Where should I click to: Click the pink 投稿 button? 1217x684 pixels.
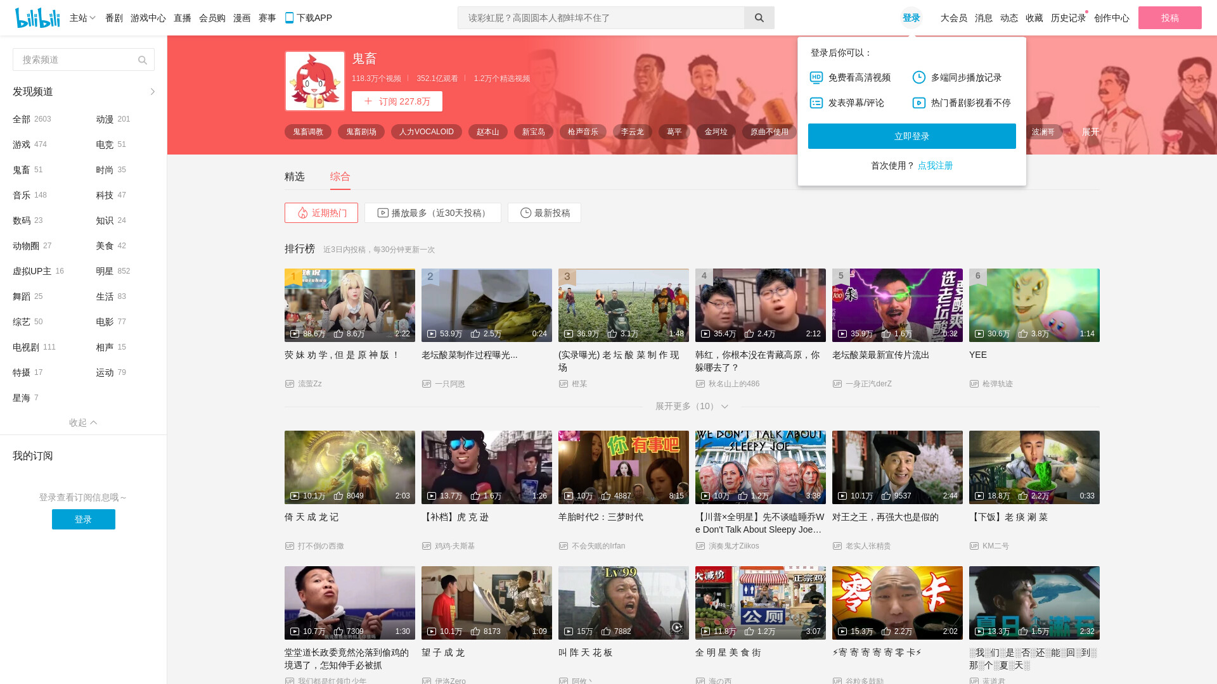pos(1170,18)
